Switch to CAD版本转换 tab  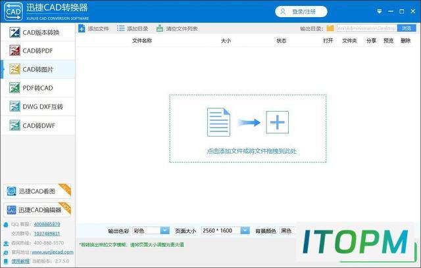[x=38, y=32]
